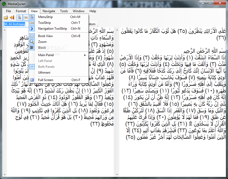Click MenuStrip icon in View menu
The width and height of the screenshot is (228, 179).
pos(32,17)
